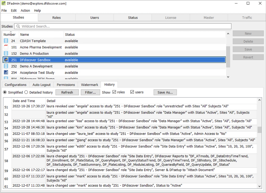Switch to the Studies tab
266x193 pixels.
(x=19, y=17)
